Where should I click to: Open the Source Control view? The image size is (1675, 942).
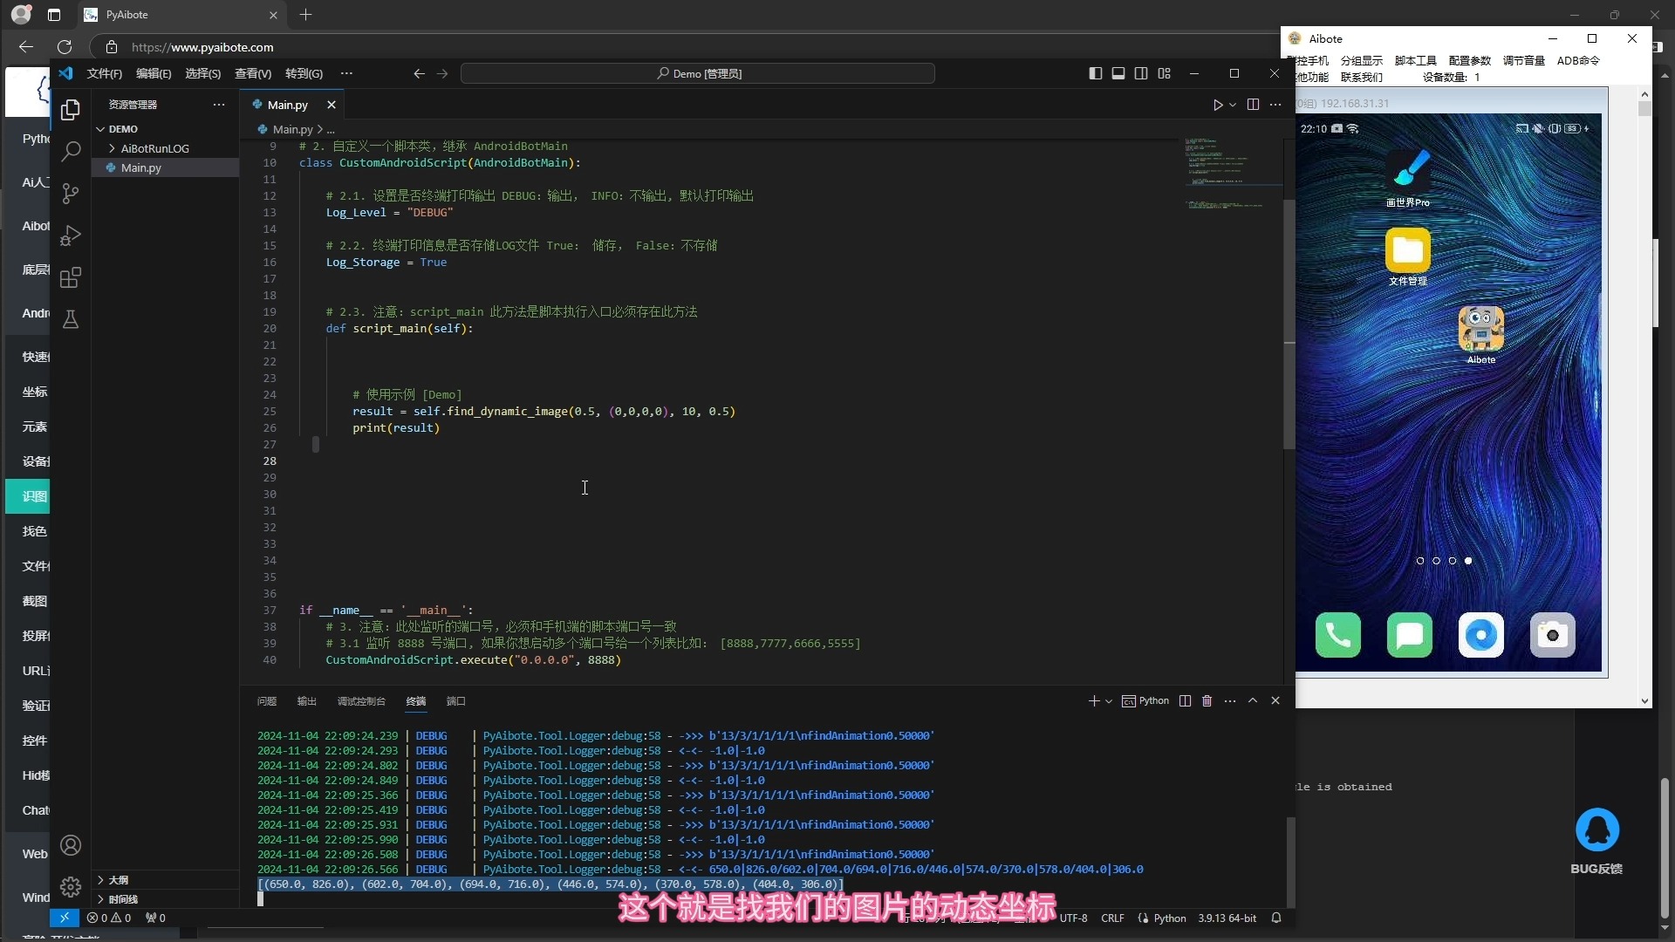71,194
